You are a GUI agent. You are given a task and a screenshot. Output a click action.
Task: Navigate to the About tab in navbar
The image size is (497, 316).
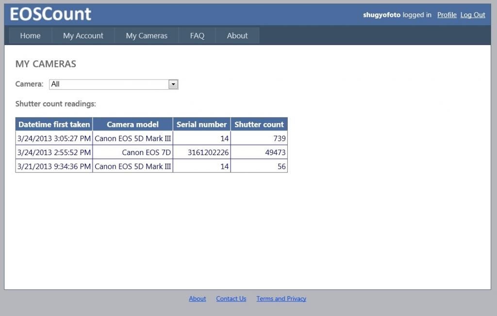237,35
